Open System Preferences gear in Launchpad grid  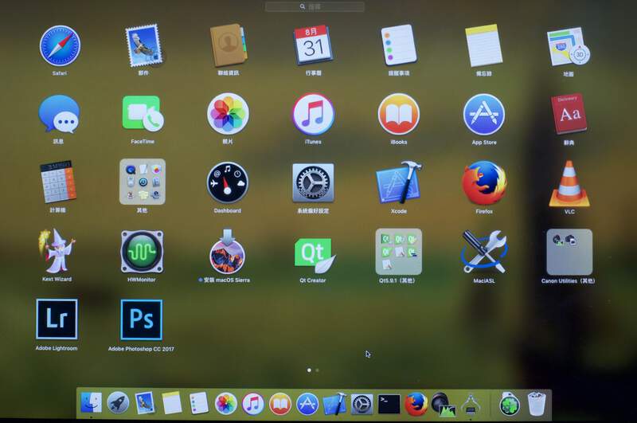[x=313, y=183]
